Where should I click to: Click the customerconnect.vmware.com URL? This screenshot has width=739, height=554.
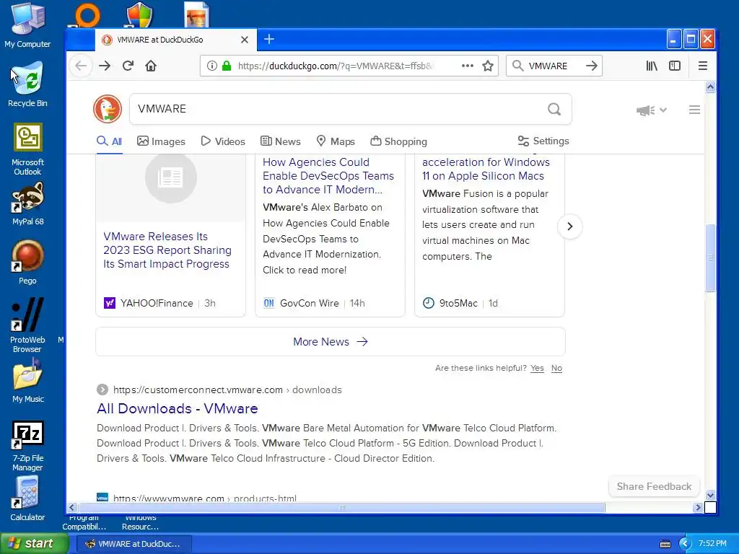coord(198,390)
